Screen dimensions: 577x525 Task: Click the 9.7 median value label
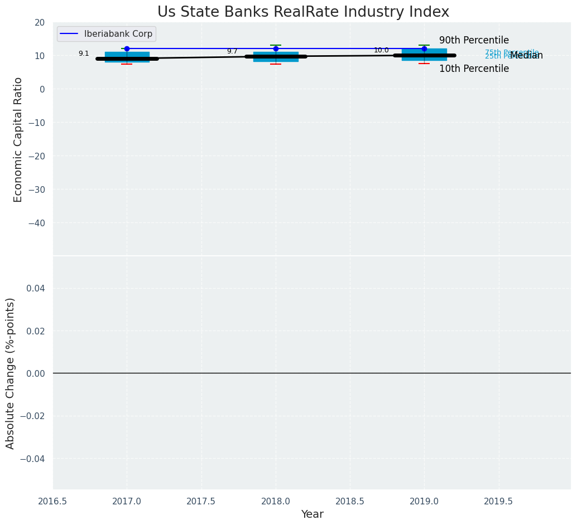232,51
